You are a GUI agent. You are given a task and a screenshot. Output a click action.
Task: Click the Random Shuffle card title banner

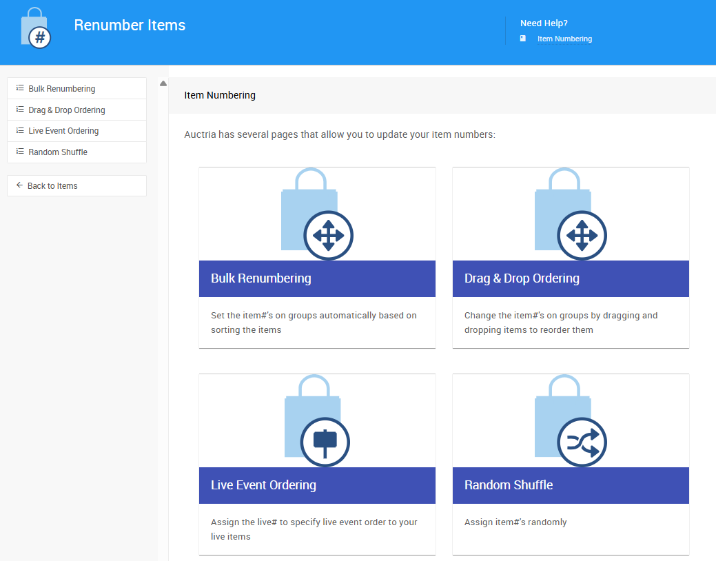pos(571,485)
